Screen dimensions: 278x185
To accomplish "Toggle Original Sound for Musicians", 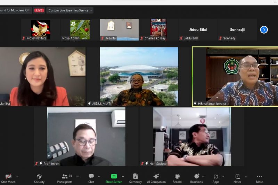I will tap(15, 10).
